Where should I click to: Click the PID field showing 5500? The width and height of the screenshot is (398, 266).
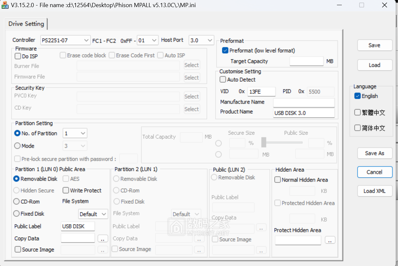coord(320,92)
